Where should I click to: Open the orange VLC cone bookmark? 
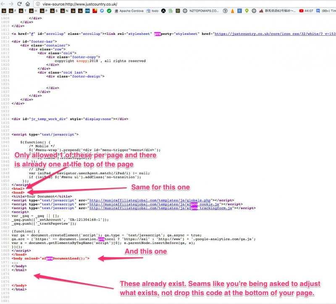coord(233,11)
